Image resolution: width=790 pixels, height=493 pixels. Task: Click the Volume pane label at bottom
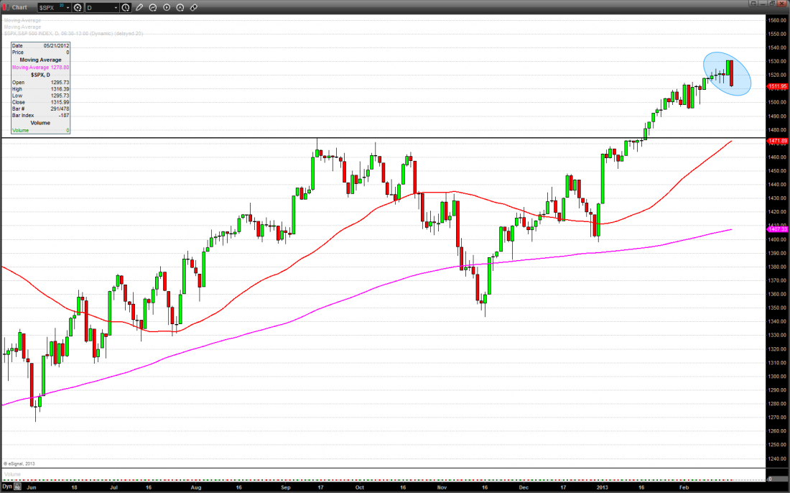pos(13,475)
